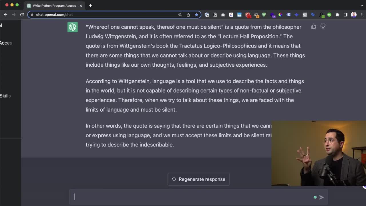366x206 pixels.
Task: Click the green shield extension icon
Action: coord(264,15)
